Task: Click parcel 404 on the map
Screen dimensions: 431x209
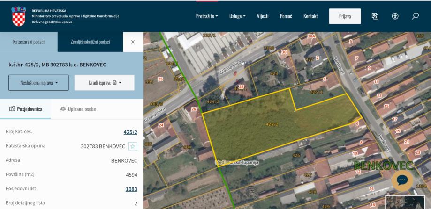Action: (x=187, y=147)
